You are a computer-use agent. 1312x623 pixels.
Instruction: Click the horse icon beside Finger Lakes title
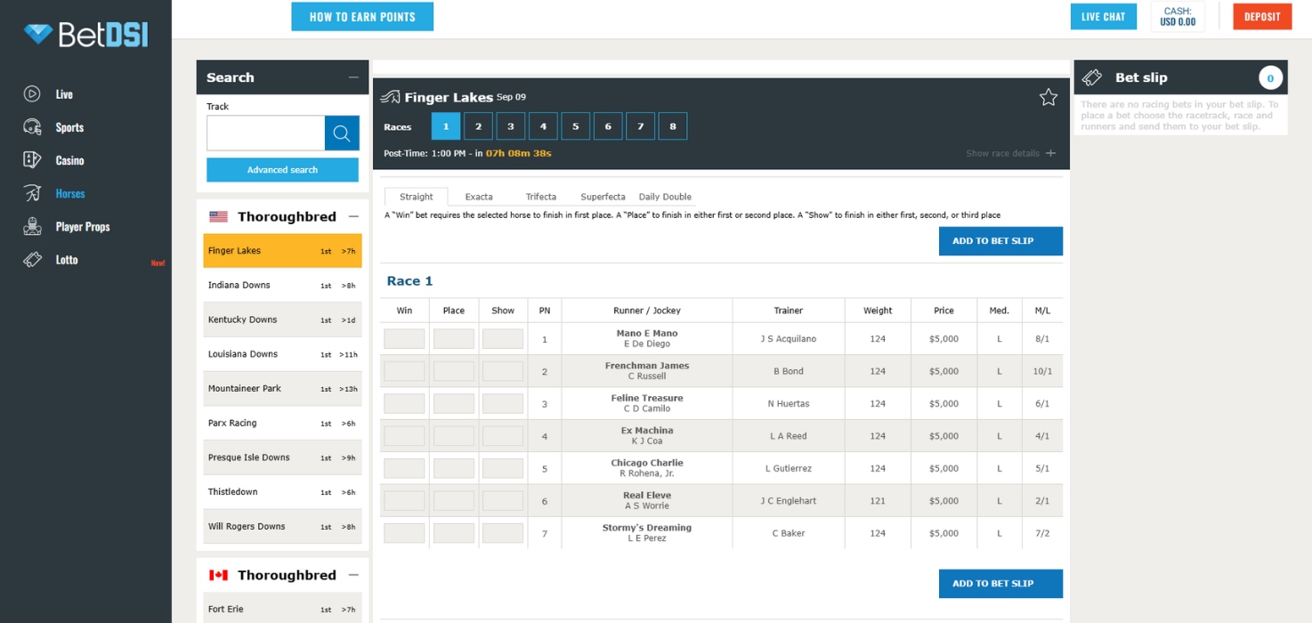pos(391,97)
